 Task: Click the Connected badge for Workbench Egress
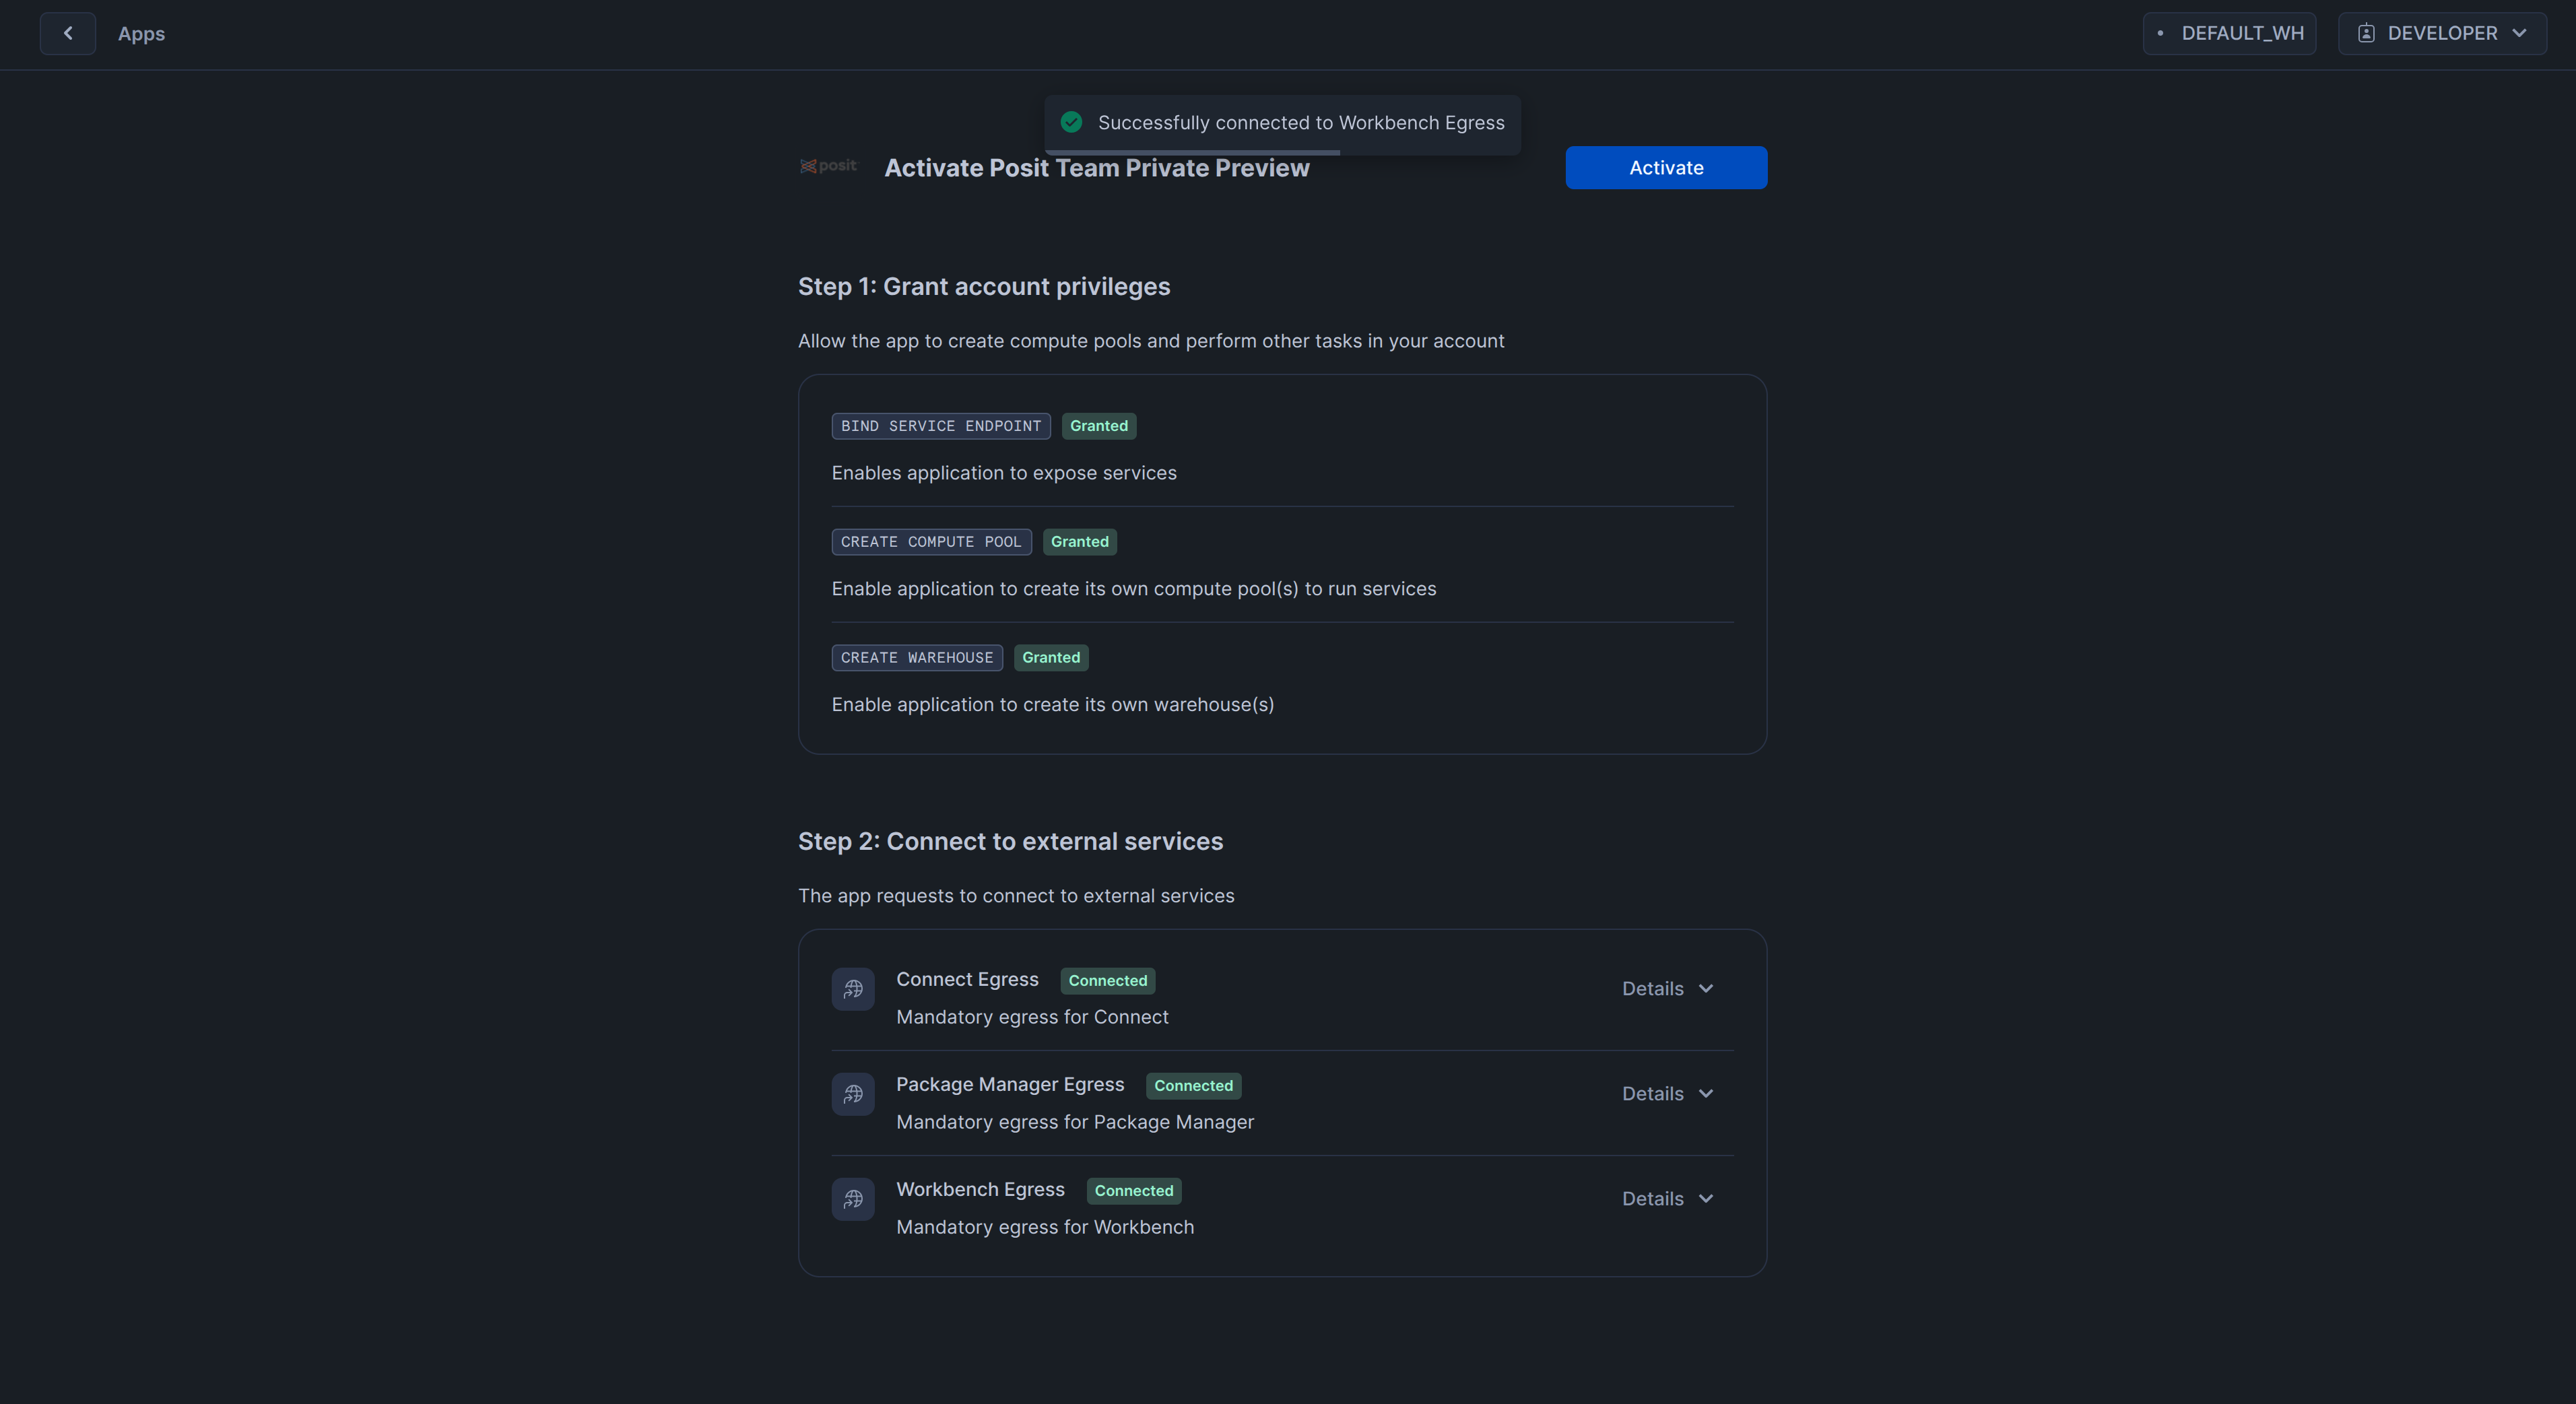(1134, 1191)
